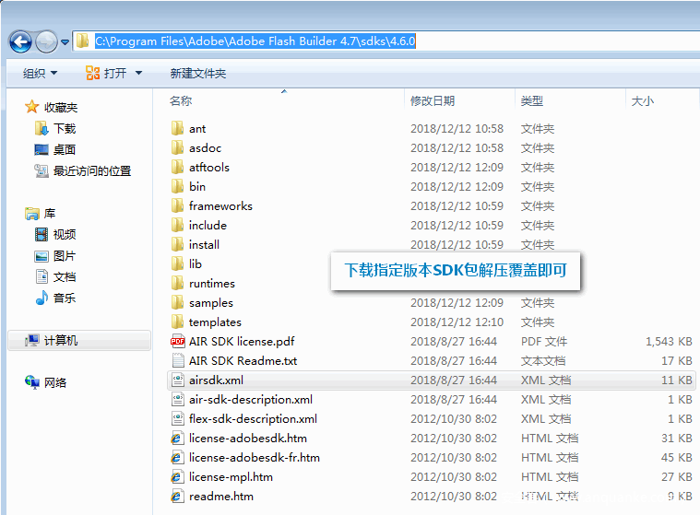
Task: Select the file name "airsdk.xml"
Action: pos(216,380)
